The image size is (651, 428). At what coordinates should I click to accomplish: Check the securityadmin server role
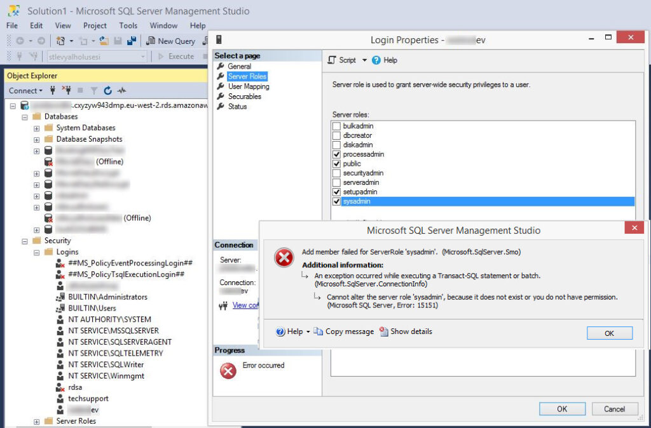coord(337,173)
